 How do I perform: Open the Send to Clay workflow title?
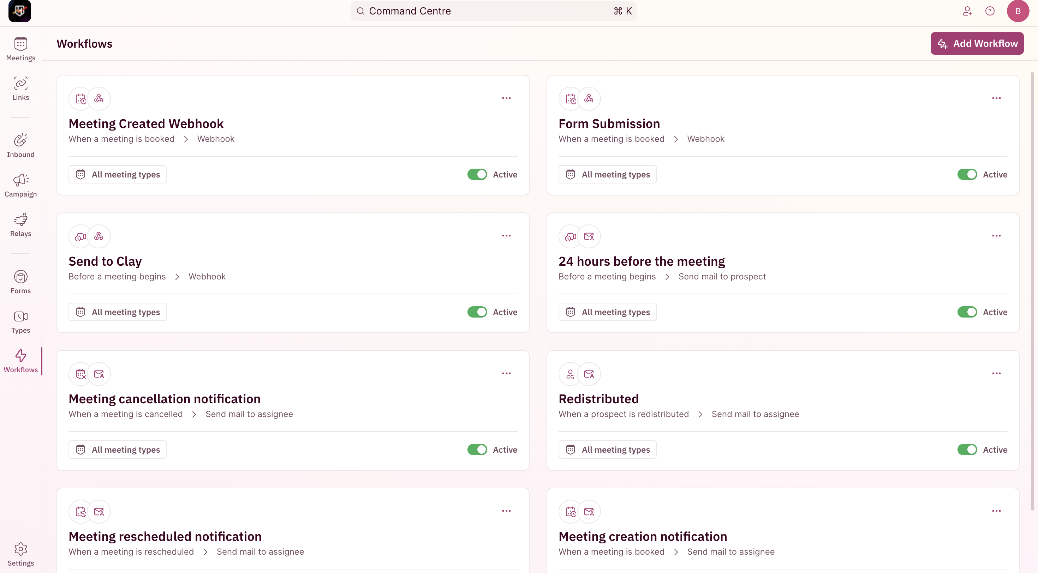tap(105, 261)
